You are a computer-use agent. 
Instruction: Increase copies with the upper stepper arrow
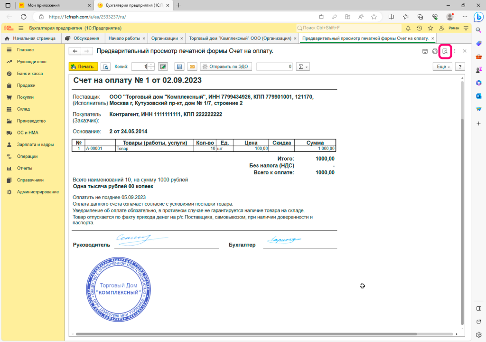[151, 65]
